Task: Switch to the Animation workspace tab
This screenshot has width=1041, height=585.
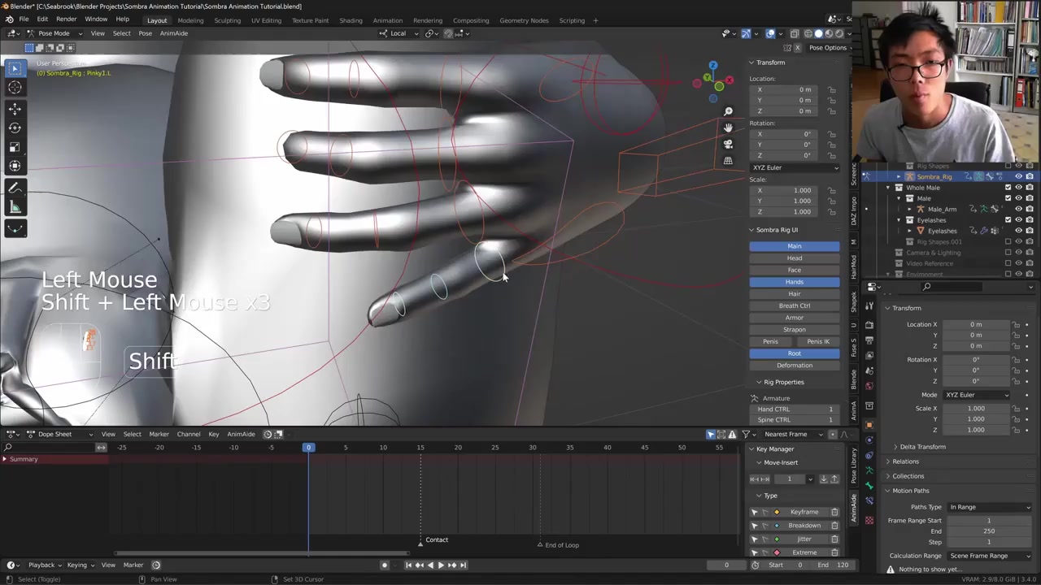Action: (387, 20)
